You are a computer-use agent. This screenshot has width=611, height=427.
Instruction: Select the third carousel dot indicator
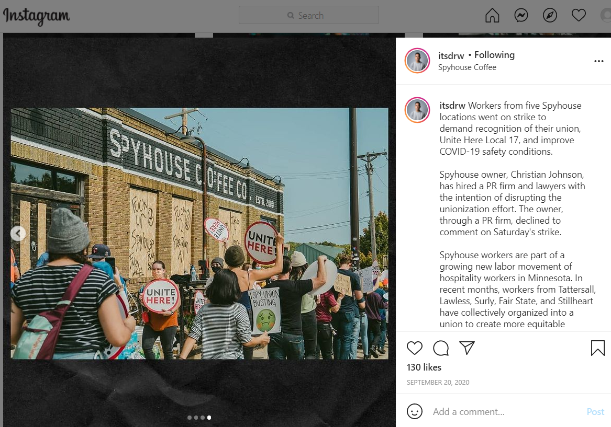point(203,418)
